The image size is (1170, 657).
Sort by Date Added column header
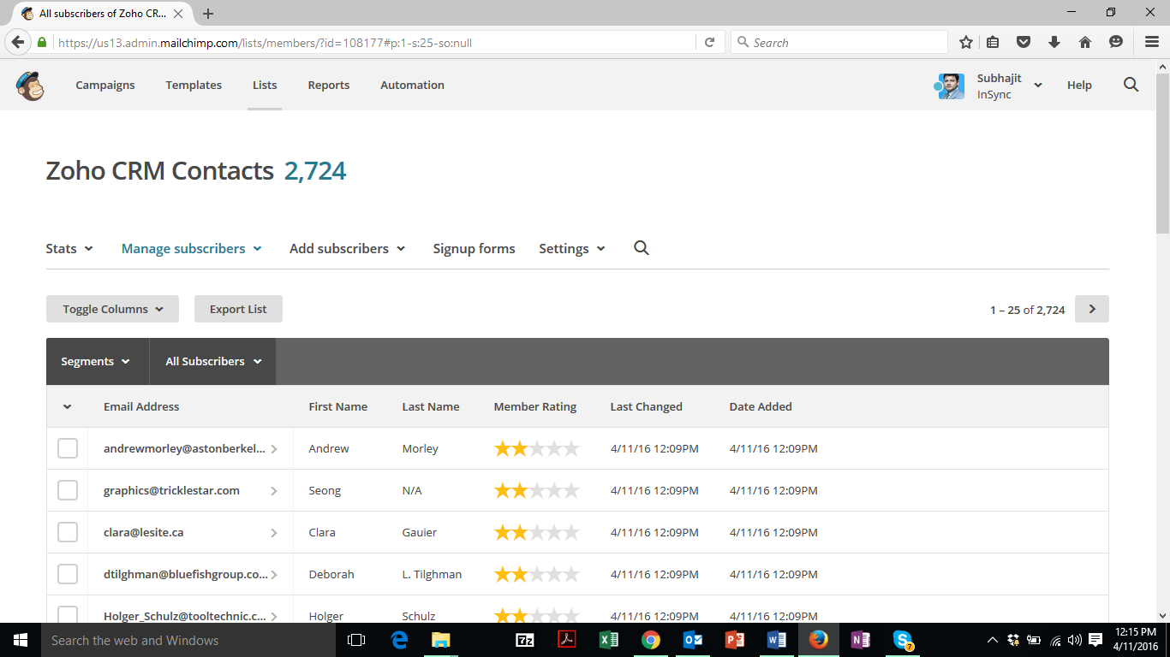coord(761,406)
